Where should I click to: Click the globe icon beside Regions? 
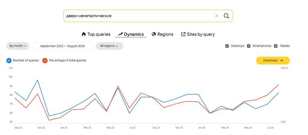(154, 34)
